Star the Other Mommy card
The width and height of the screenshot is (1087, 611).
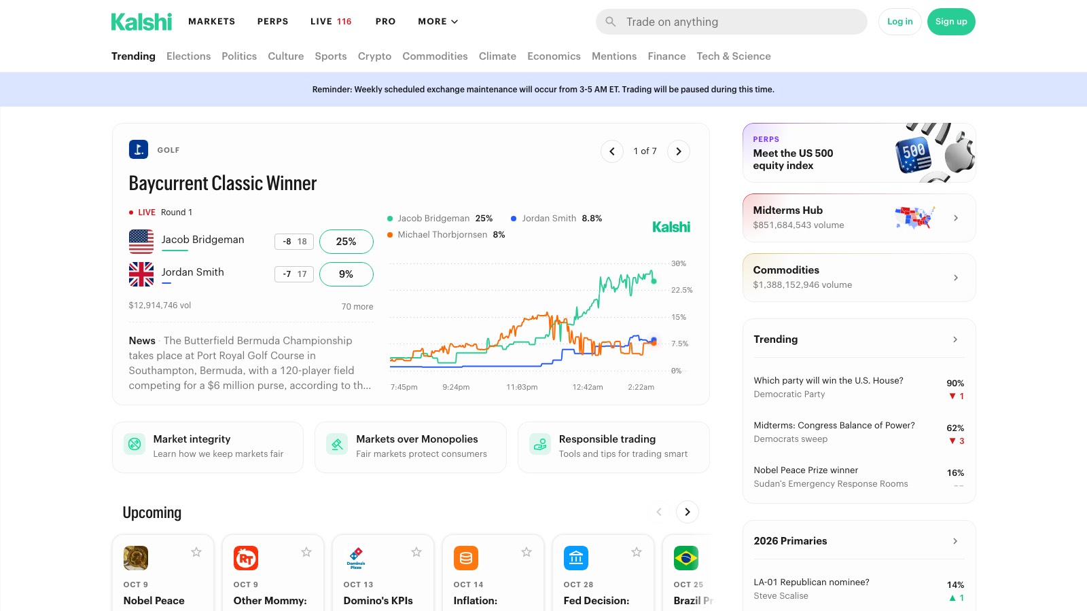(x=306, y=552)
